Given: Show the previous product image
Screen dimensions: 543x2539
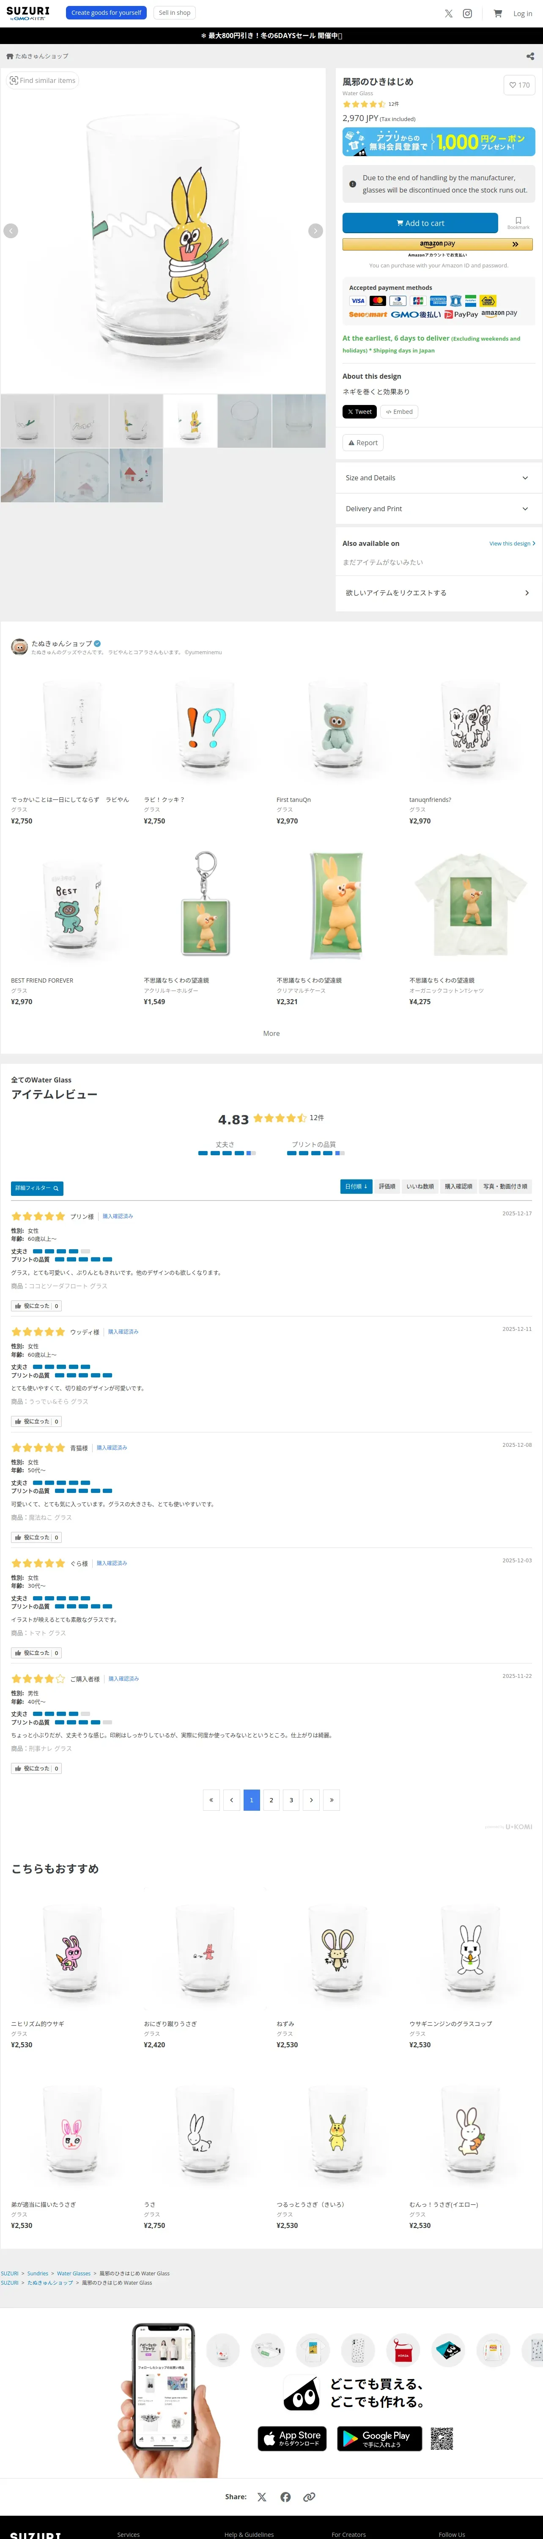Looking at the screenshot, I should [x=11, y=231].
